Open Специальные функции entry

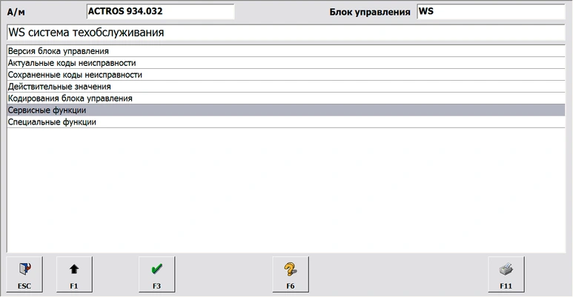[51, 121]
